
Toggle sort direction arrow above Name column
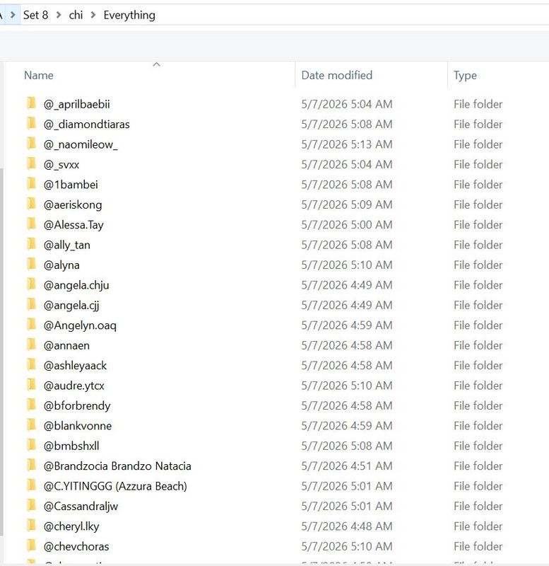click(x=156, y=64)
